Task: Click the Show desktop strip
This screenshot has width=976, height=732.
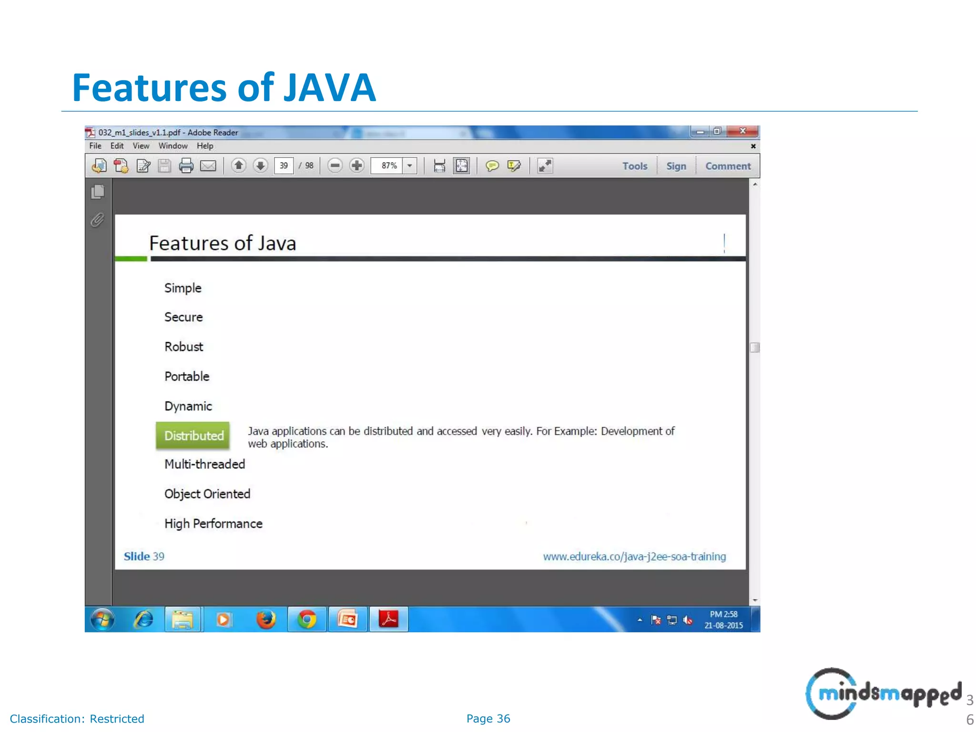Action: (x=756, y=620)
